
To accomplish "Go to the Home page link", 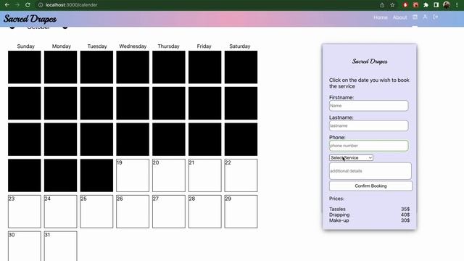I will click(x=380, y=17).
